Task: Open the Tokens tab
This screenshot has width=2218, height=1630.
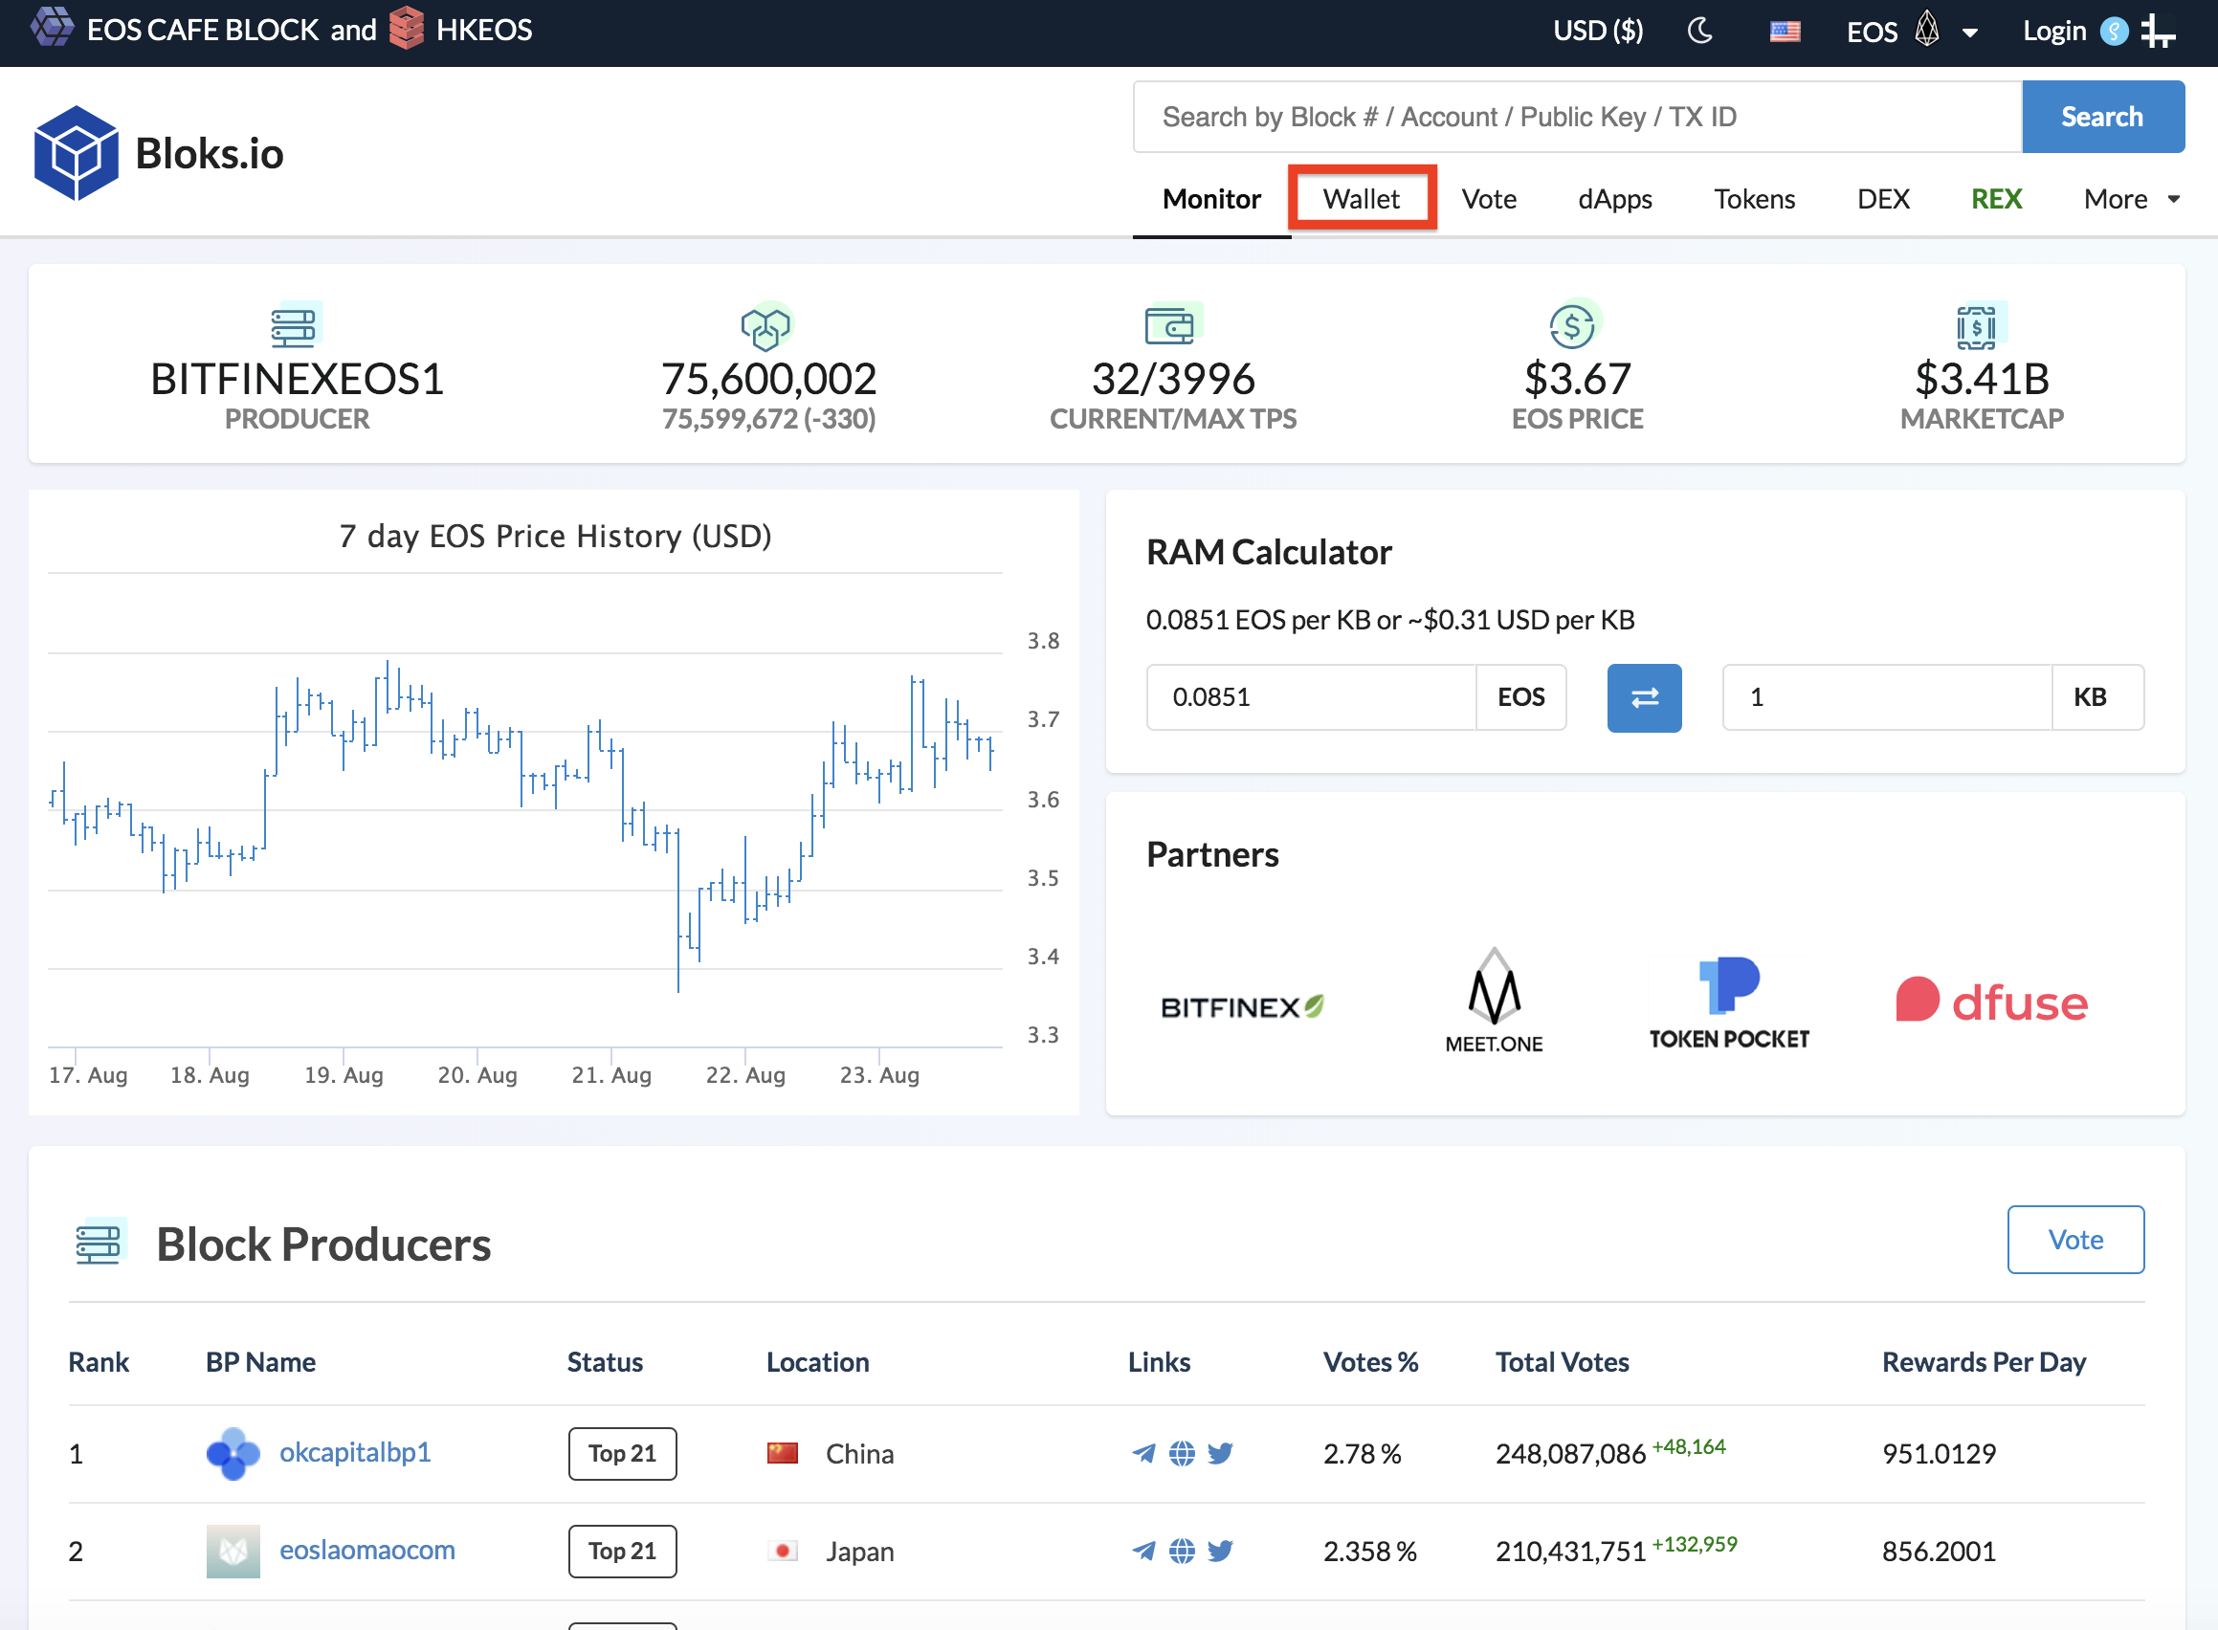Action: click(1754, 199)
